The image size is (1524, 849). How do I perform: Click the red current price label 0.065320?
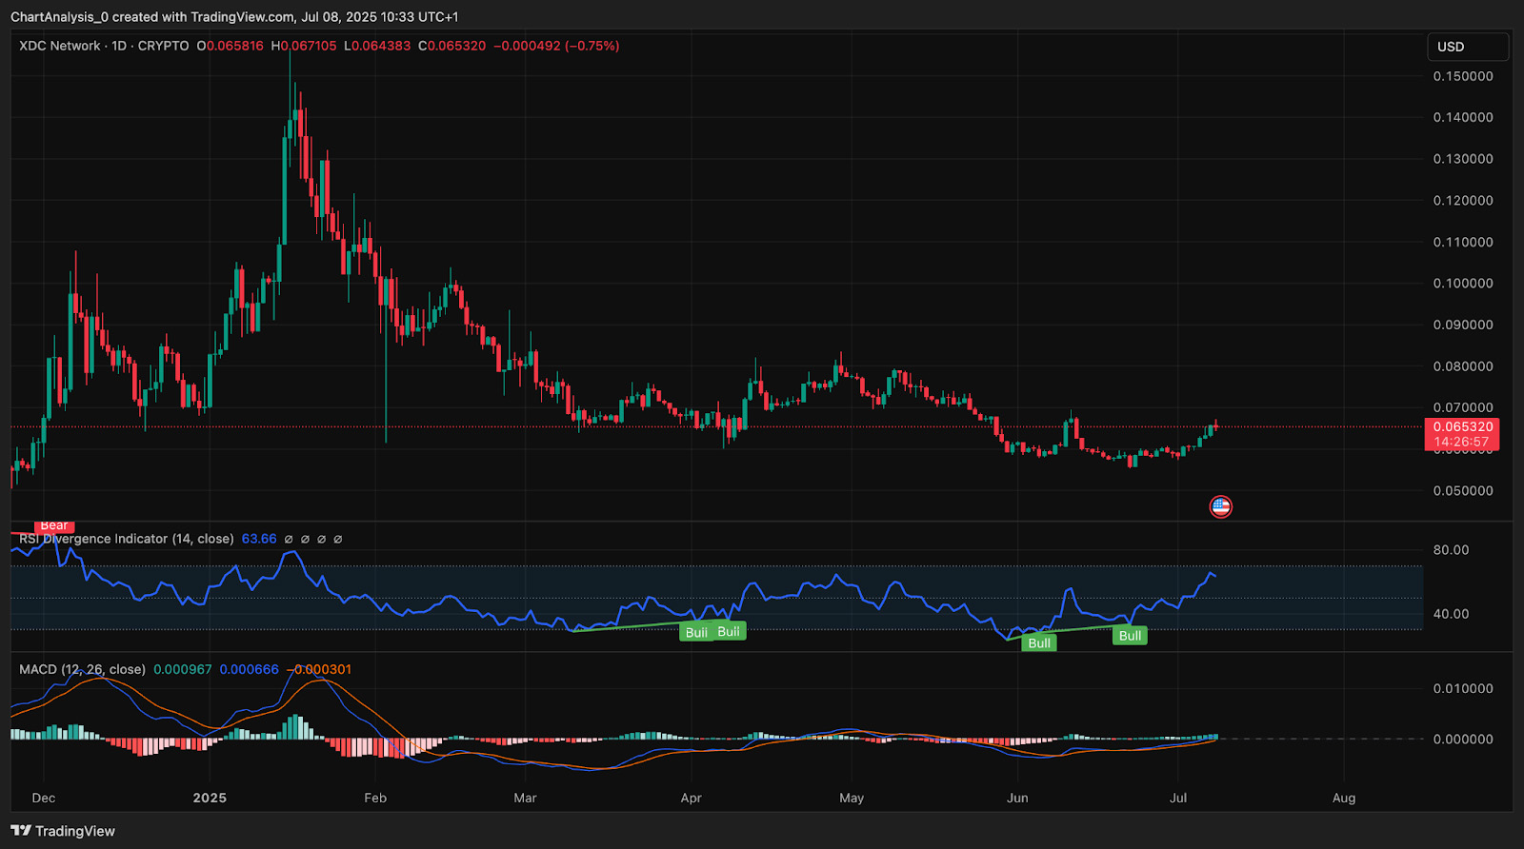(x=1462, y=427)
